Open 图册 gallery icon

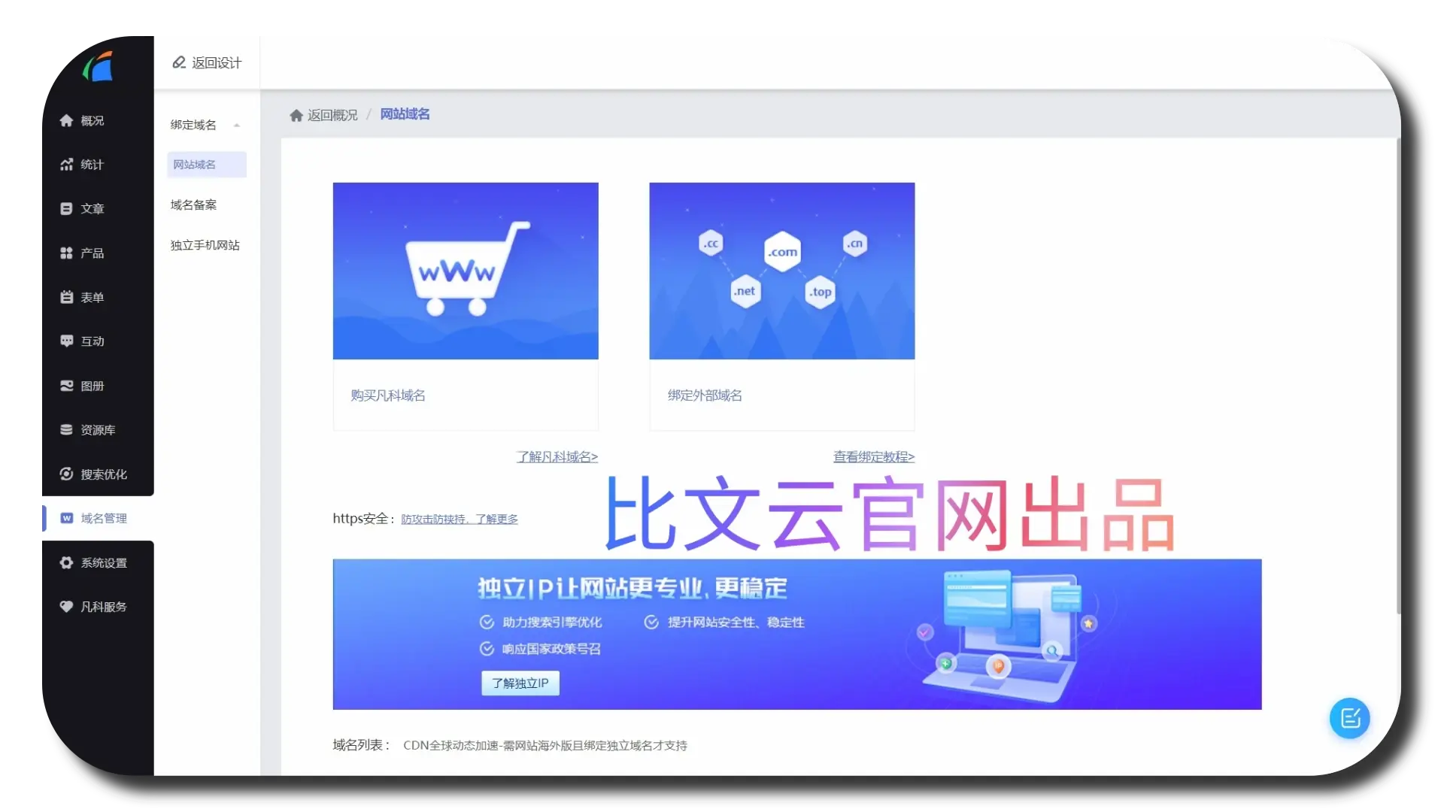tap(66, 386)
